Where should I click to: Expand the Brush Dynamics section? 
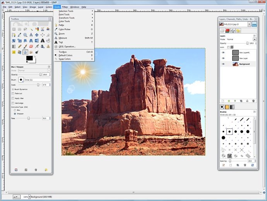[x=13, y=89]
